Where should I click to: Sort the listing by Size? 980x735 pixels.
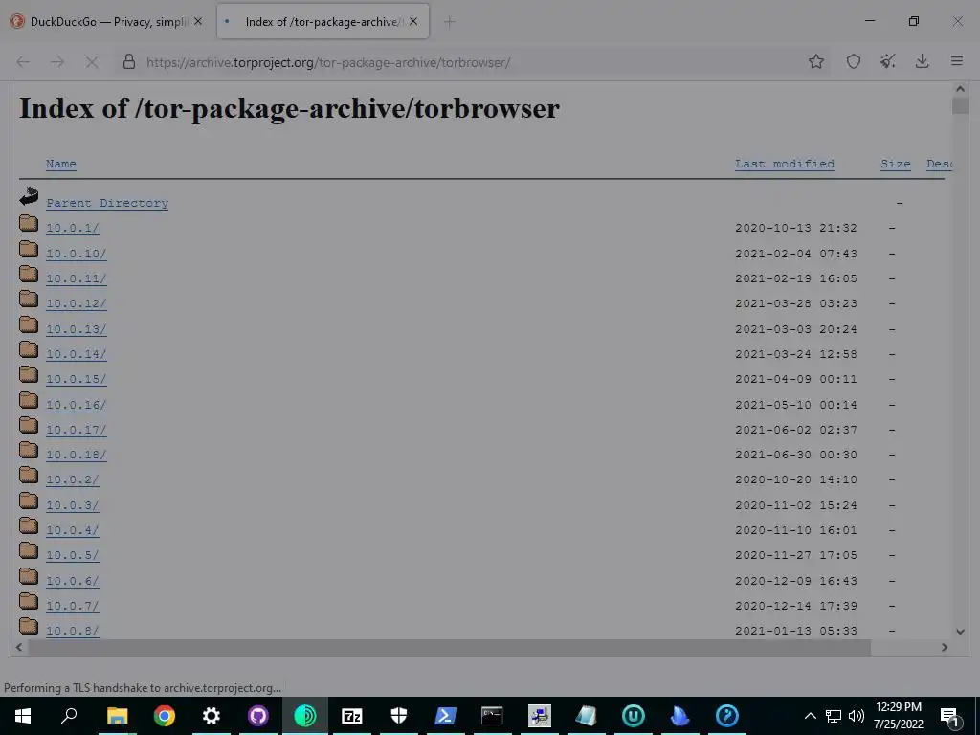click(x=895, y=164)
